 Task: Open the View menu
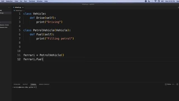click(16, 1)
